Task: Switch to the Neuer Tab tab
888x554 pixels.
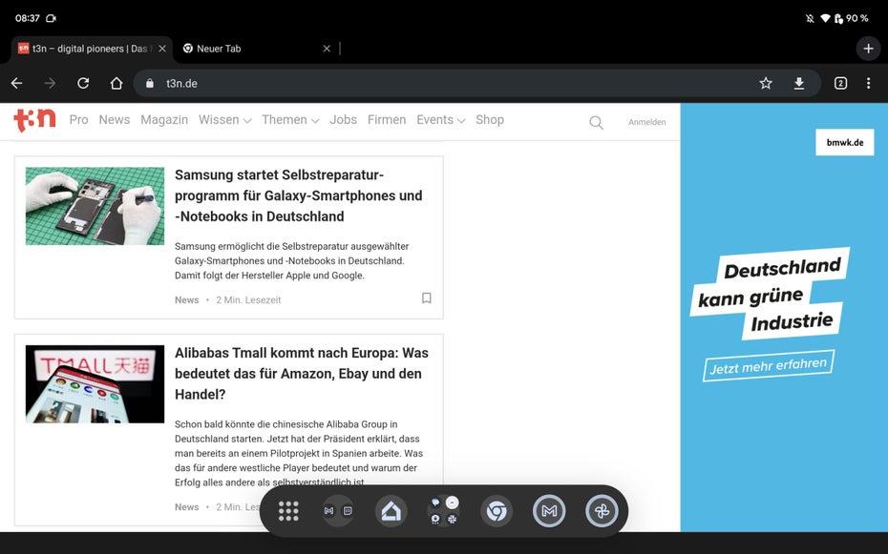Action: tap(219, 49)
